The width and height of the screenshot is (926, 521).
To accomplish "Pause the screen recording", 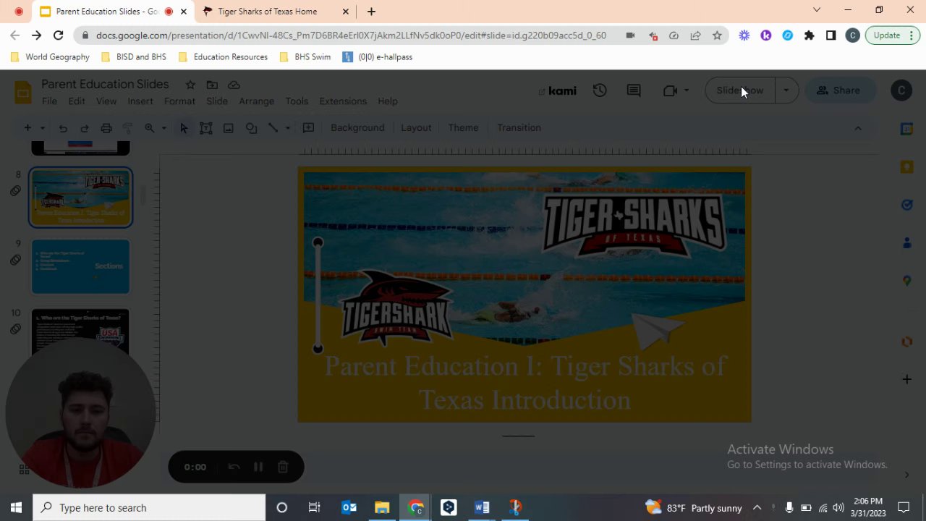I will [x=258, y=467].
